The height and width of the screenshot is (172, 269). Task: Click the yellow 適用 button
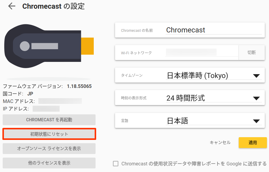pyautogui.click(x=253, y=143)
